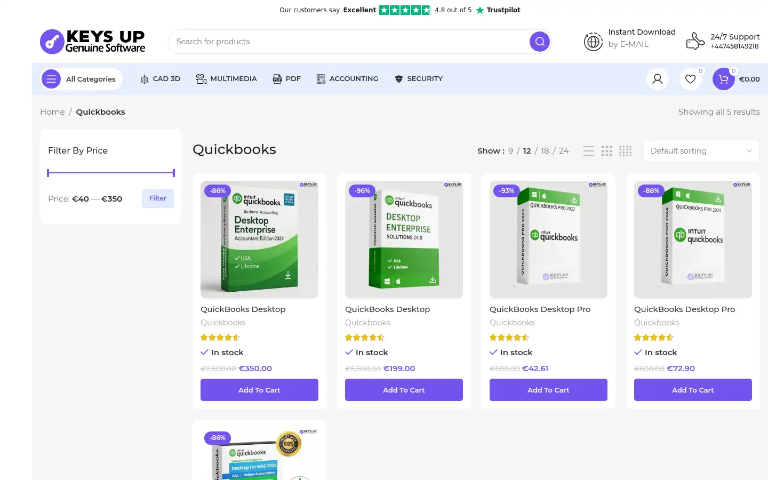Click the PDF category icon
The height and width of the screenshot is (480, 768).
[277, 79]
